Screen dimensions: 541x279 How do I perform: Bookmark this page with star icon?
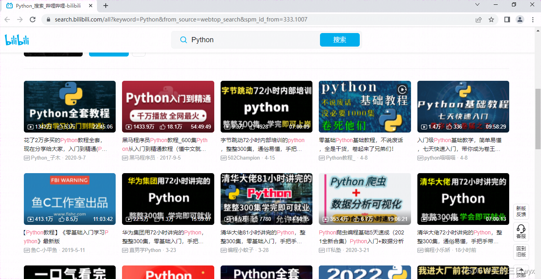491,20
